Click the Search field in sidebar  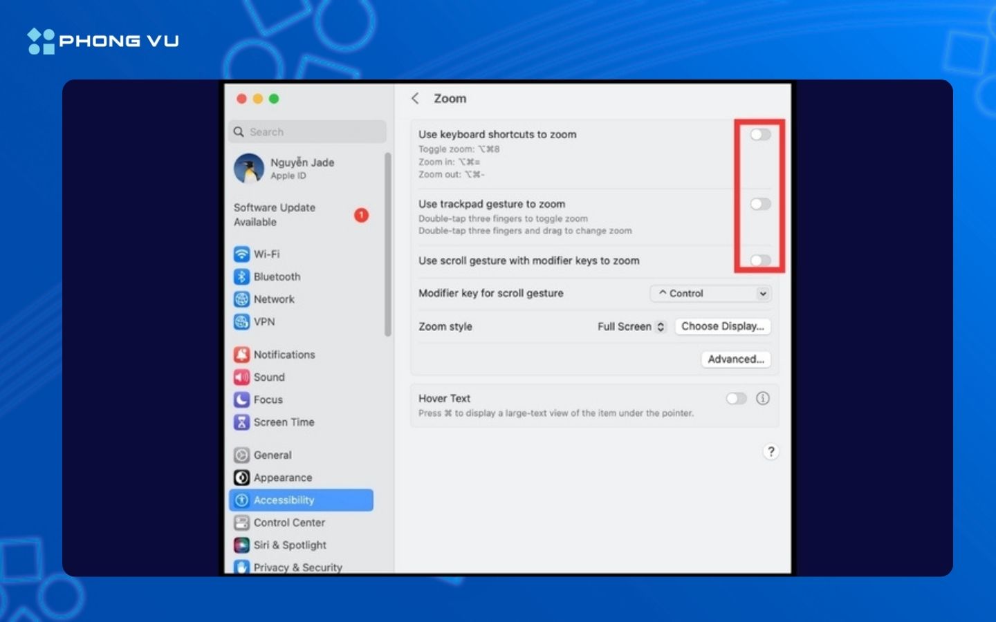pos(308,132)
